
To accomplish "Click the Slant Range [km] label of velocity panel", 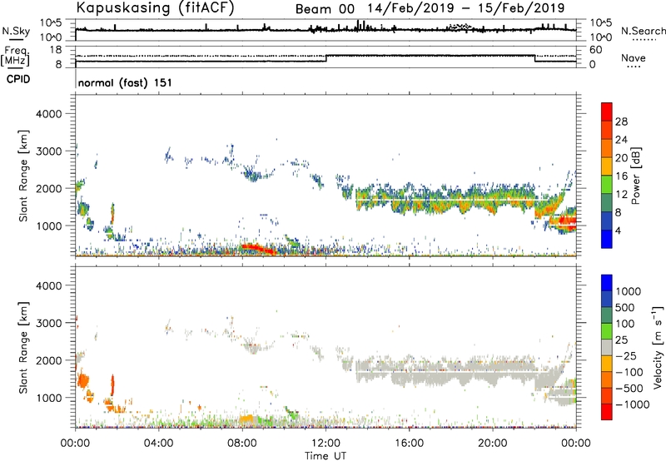I will [x=23, y=347].
